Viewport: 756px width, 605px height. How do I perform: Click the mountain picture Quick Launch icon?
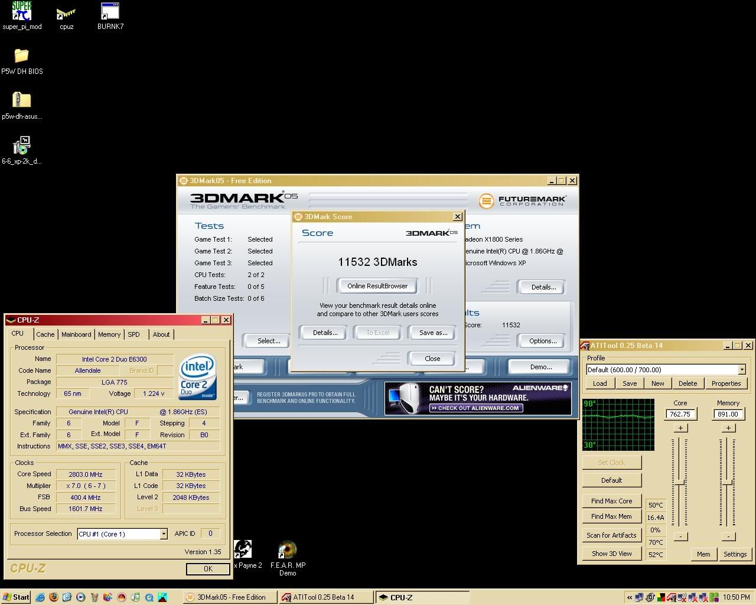162,597
